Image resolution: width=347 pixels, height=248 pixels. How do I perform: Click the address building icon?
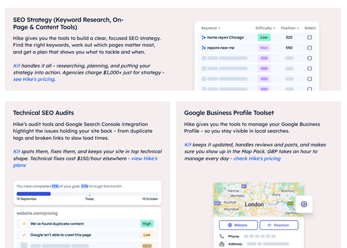[x=221, y=244]
